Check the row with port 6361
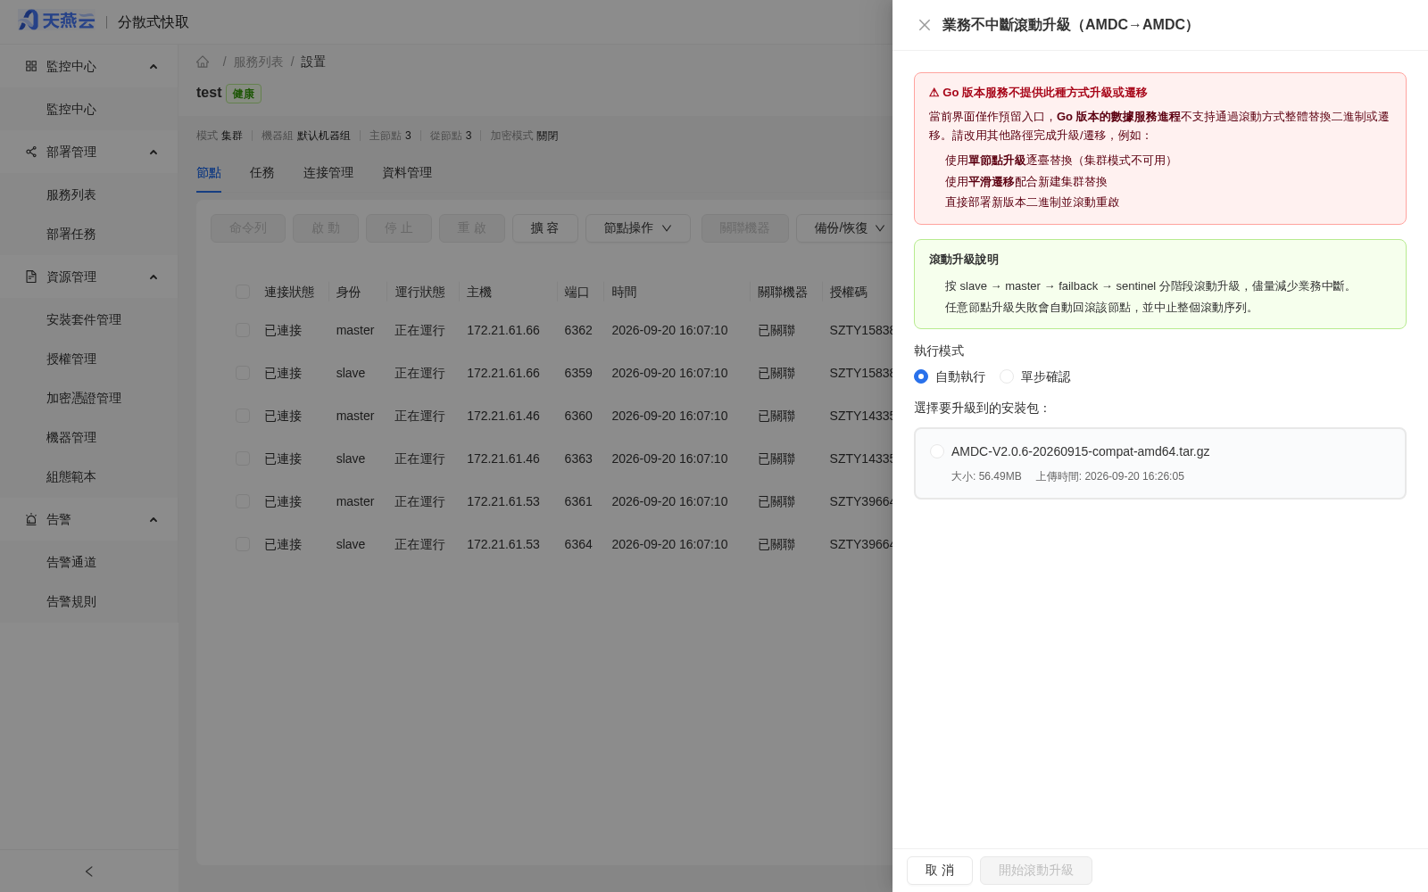 [243, 501]
